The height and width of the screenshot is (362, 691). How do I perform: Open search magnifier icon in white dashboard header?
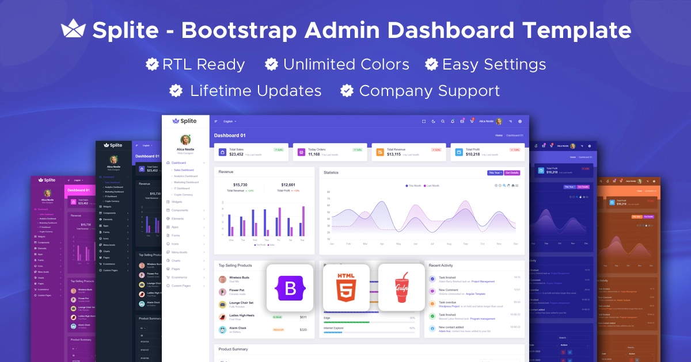pos(443,121)
